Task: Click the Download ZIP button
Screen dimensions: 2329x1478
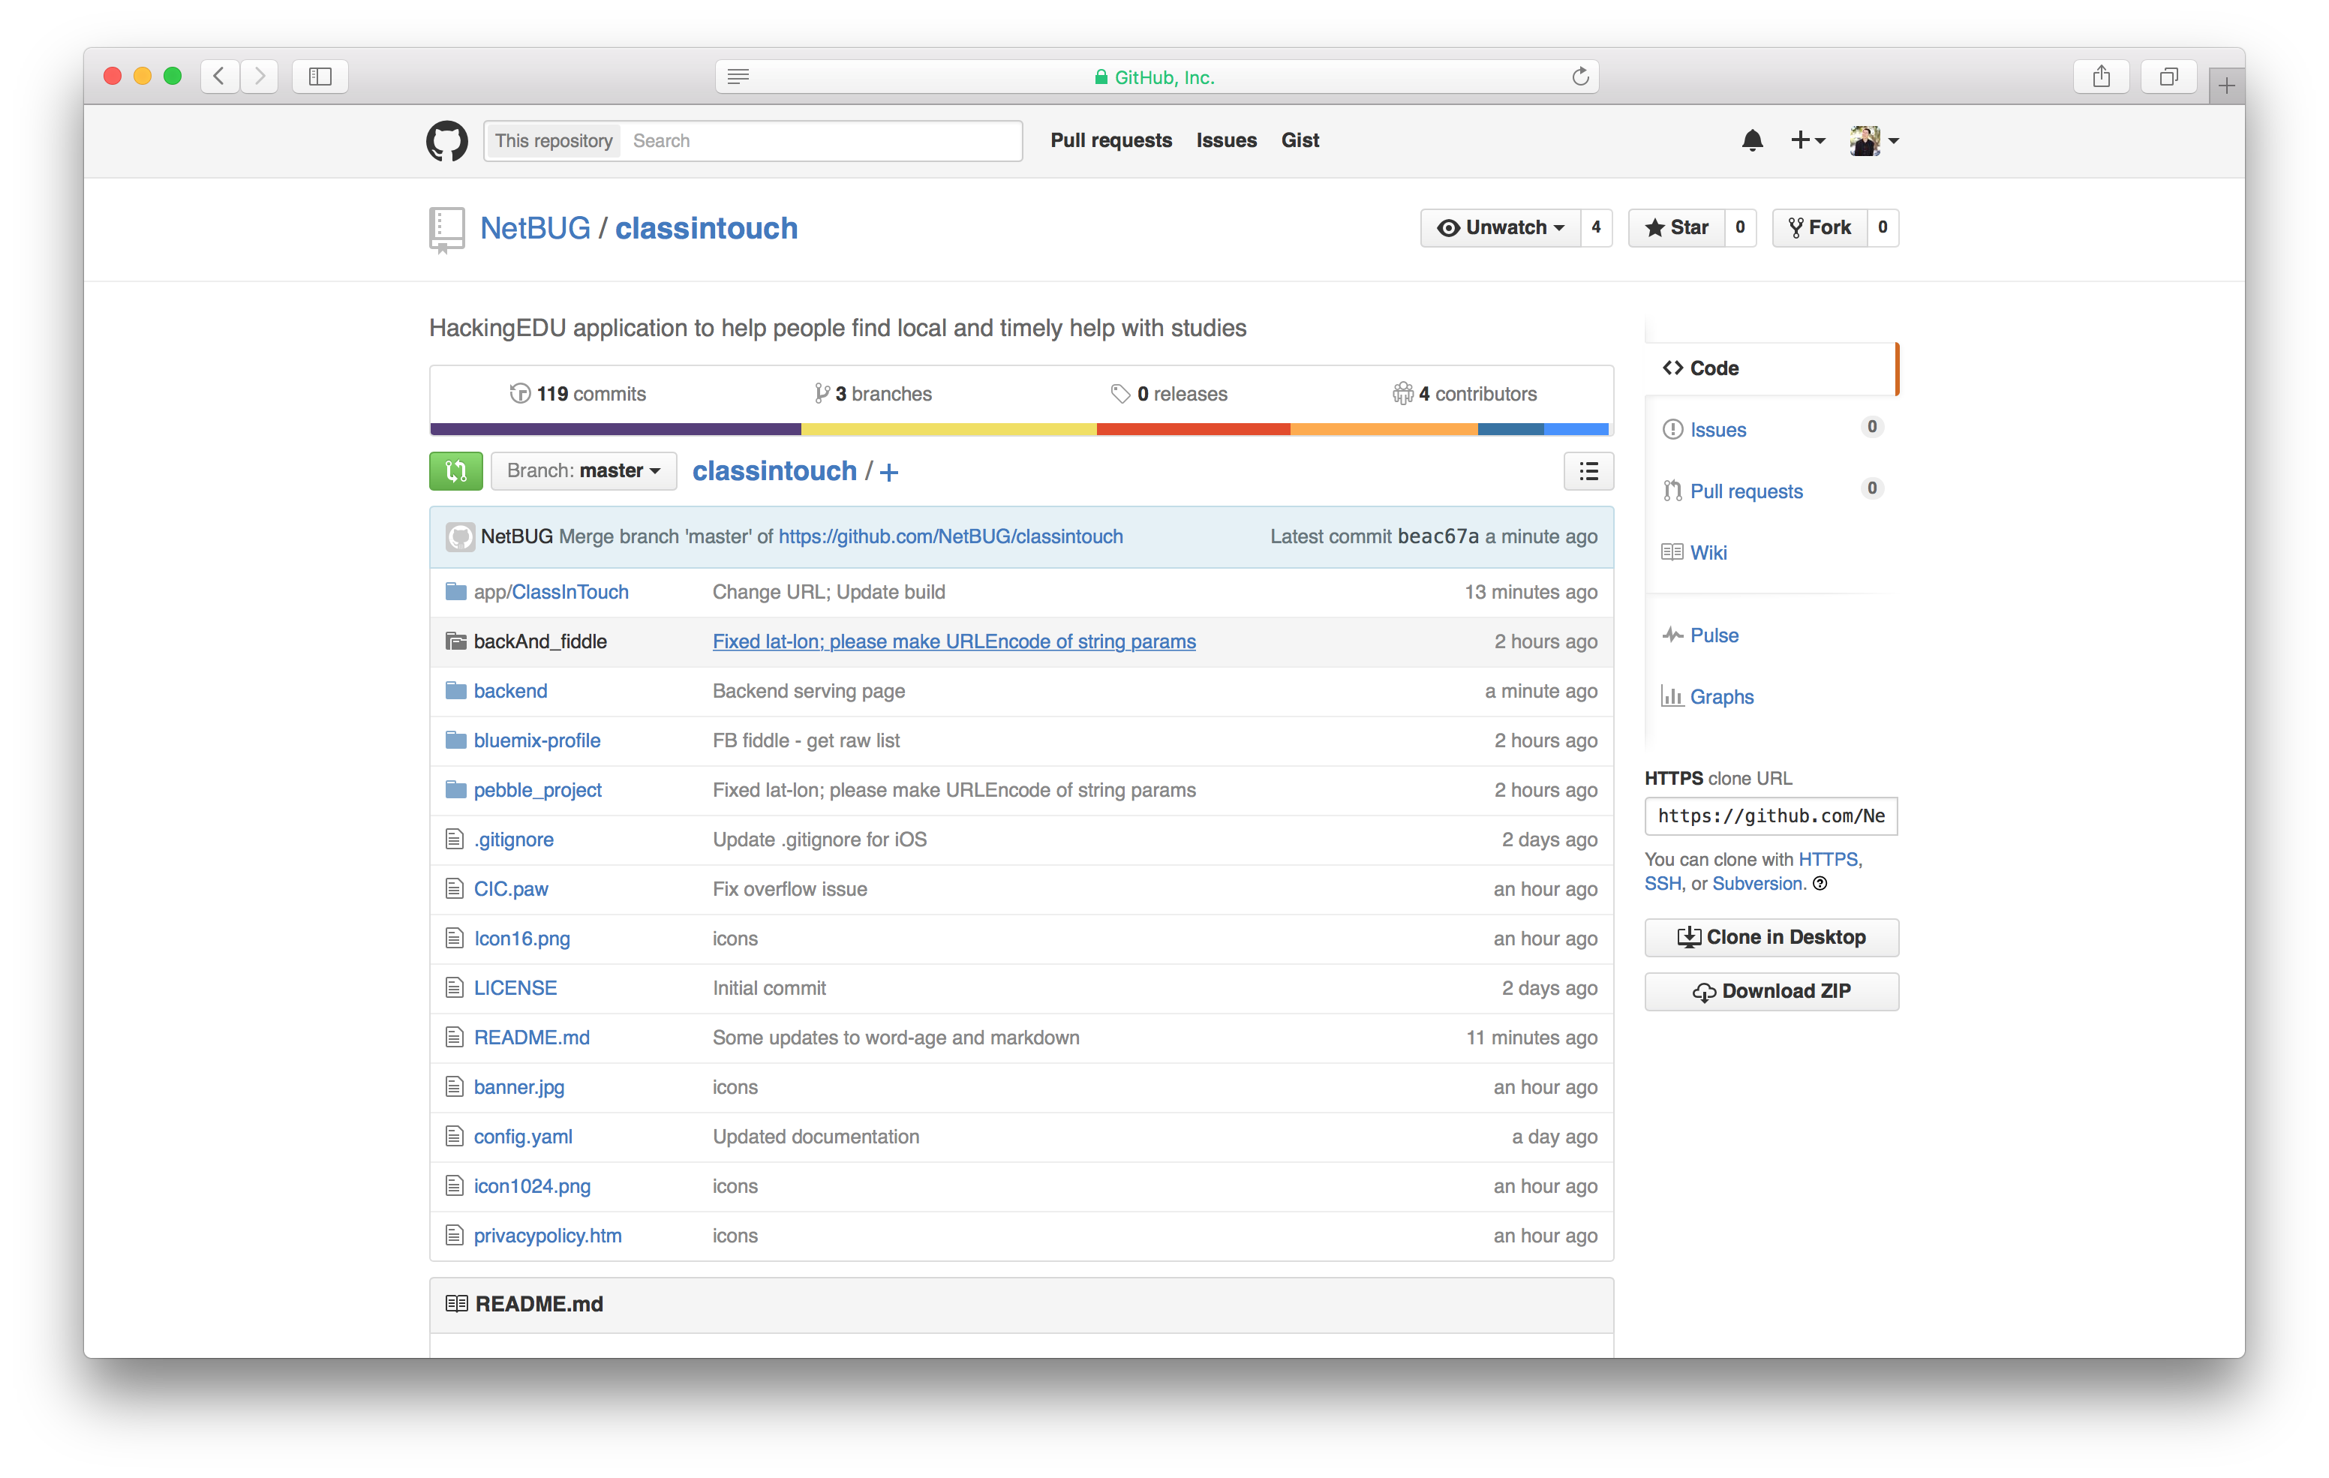Action: (1771, 990)
